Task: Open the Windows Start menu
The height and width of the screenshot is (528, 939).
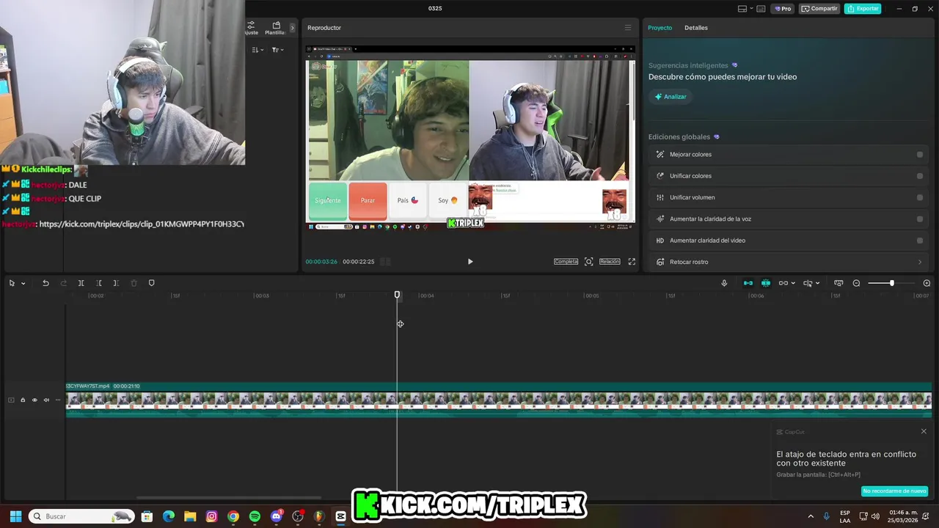Action: point(15,516)
